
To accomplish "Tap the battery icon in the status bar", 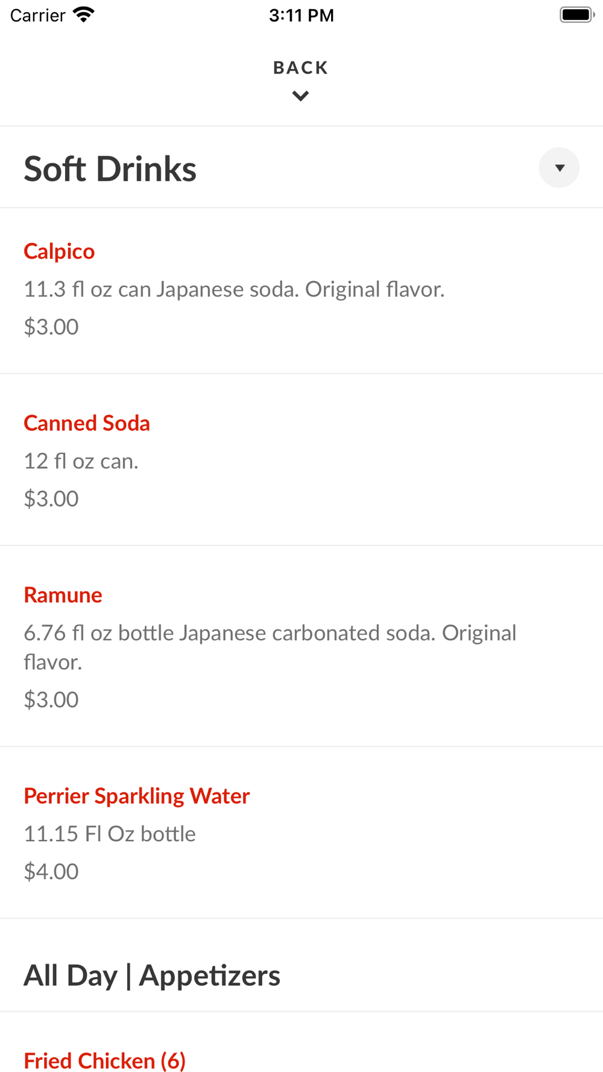I will (576, 14).
